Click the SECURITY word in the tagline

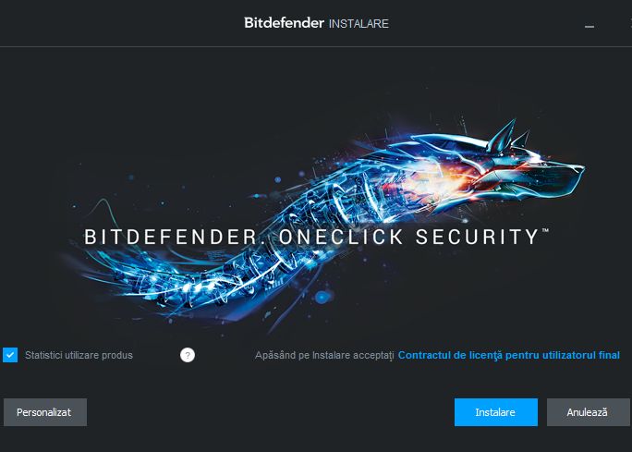[477, 237]
